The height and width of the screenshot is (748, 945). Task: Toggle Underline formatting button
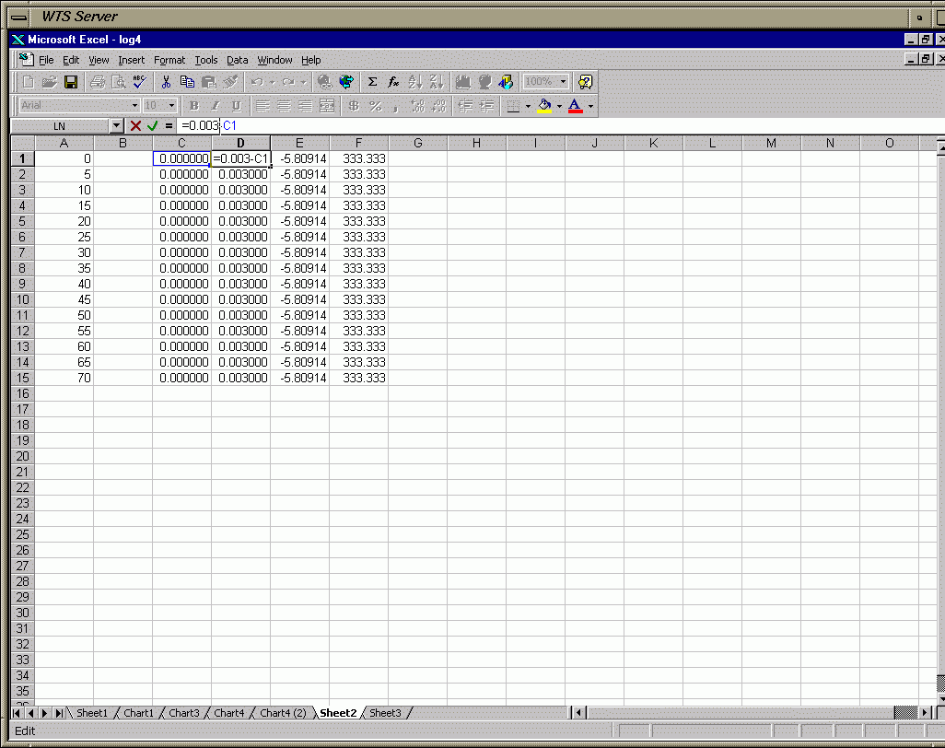coord(236,106)
